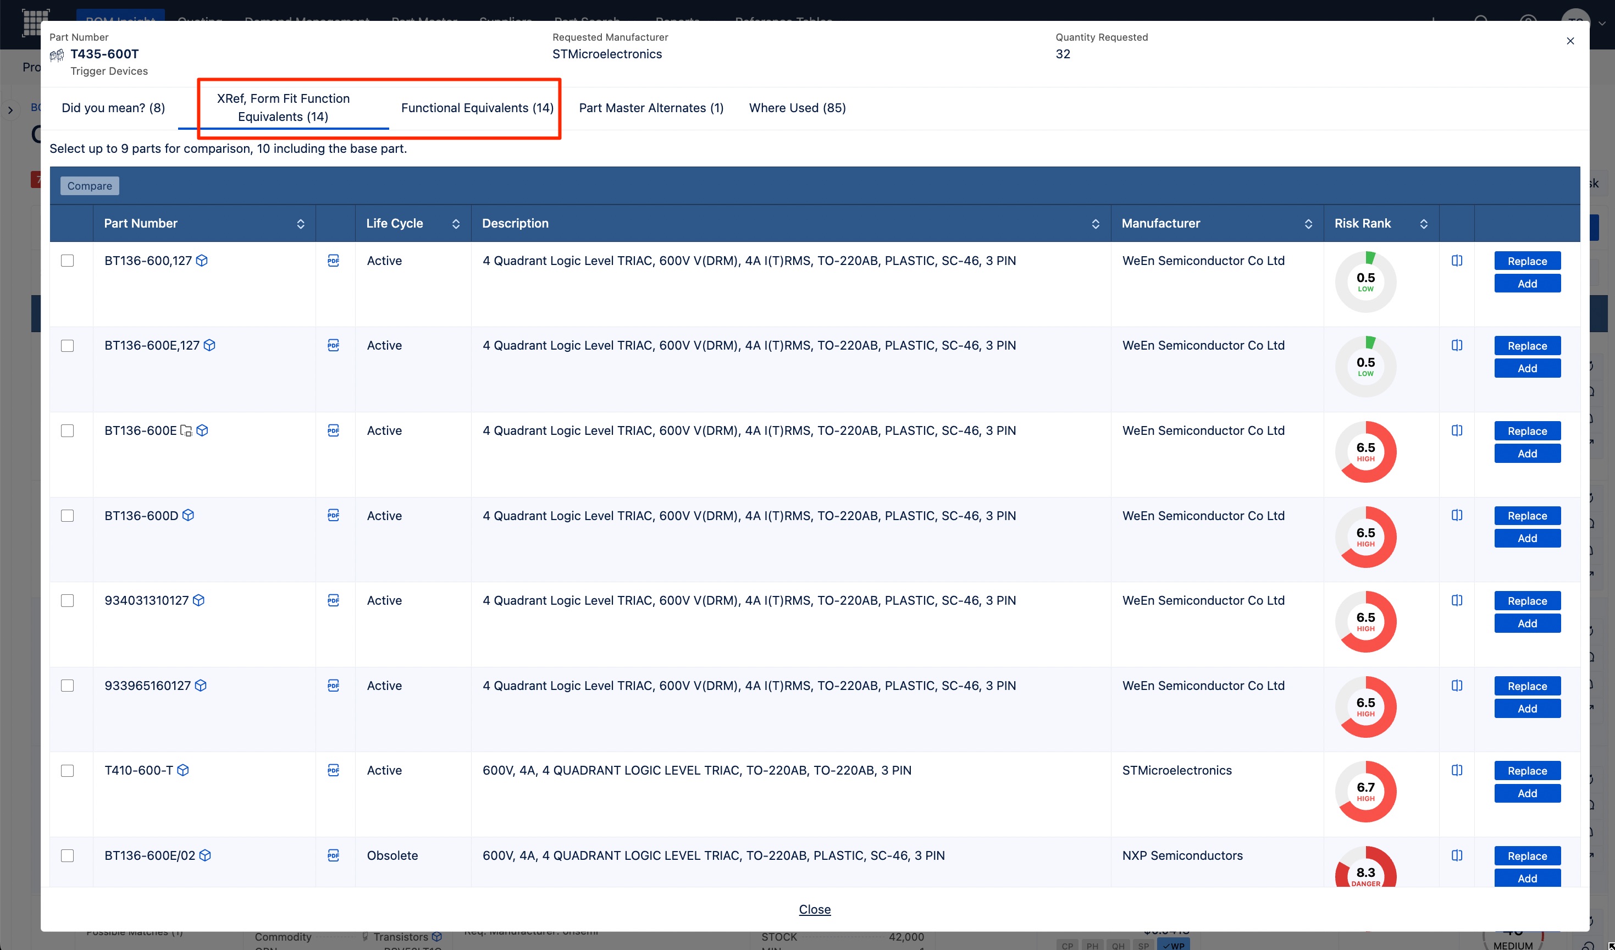Click the STMicroelectronics requested manufacturer text
Viewport: 1615px width, 950px height.
[607, 54]
